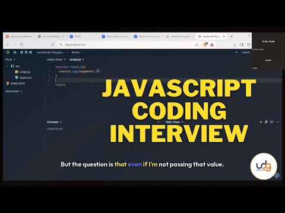285x213 pixels.
Task: Click the src folder icon
Action: click(12, 66)
